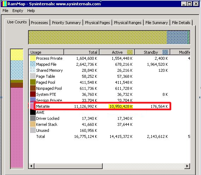Close the RamMap window
The image size is (201, 175).
(x=196, y=4)
